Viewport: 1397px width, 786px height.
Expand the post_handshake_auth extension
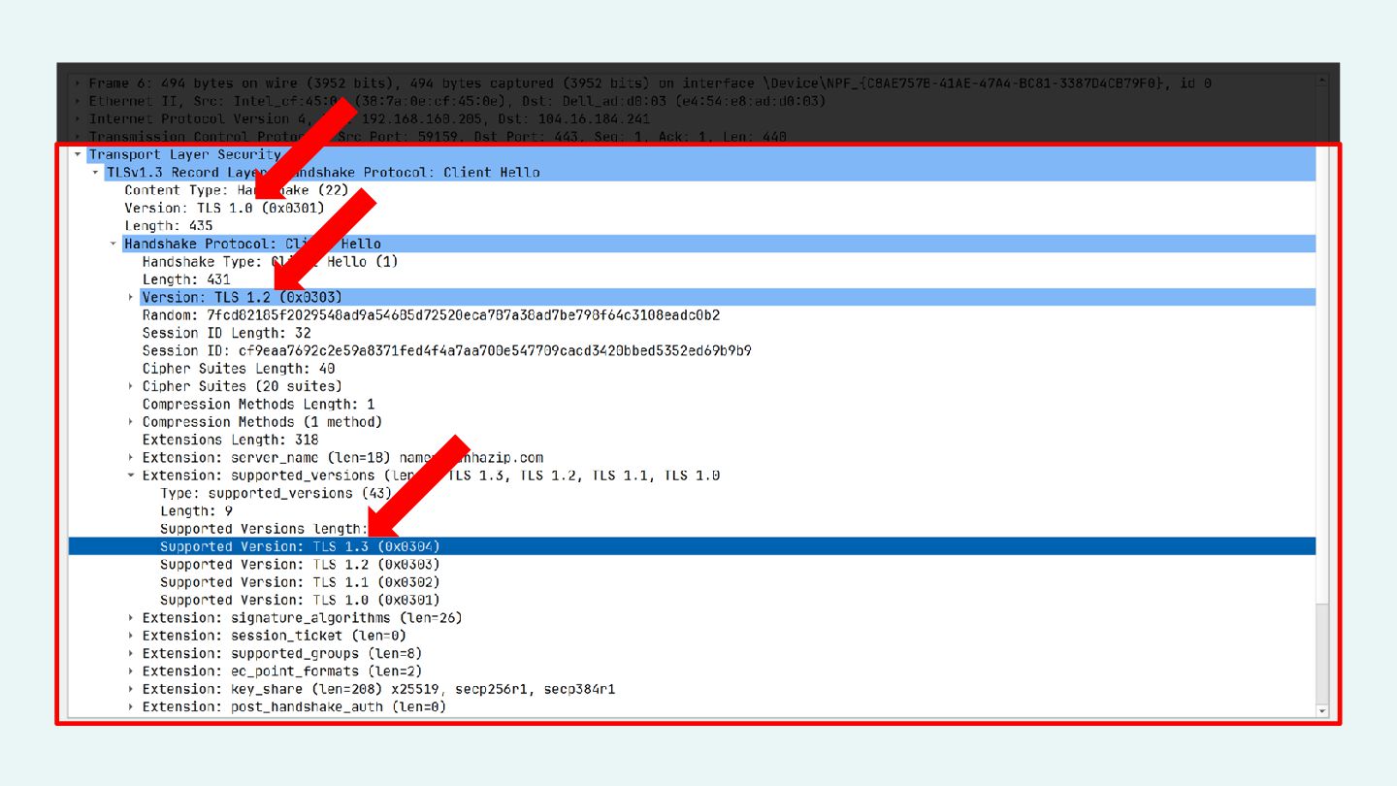[131, 707]
